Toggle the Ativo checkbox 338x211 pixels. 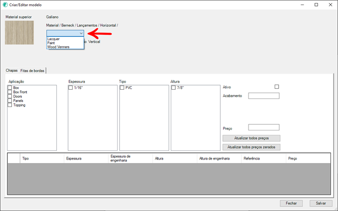click(277, 87)
